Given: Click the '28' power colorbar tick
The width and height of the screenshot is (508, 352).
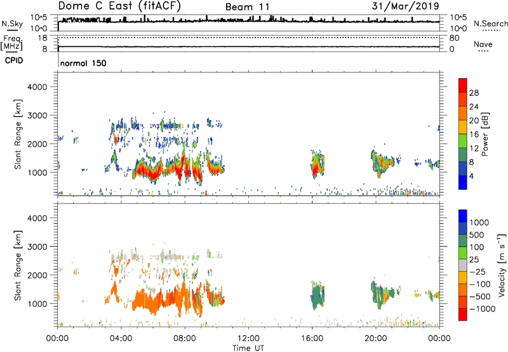Looking at the screenshot, I should coord(474,93).
